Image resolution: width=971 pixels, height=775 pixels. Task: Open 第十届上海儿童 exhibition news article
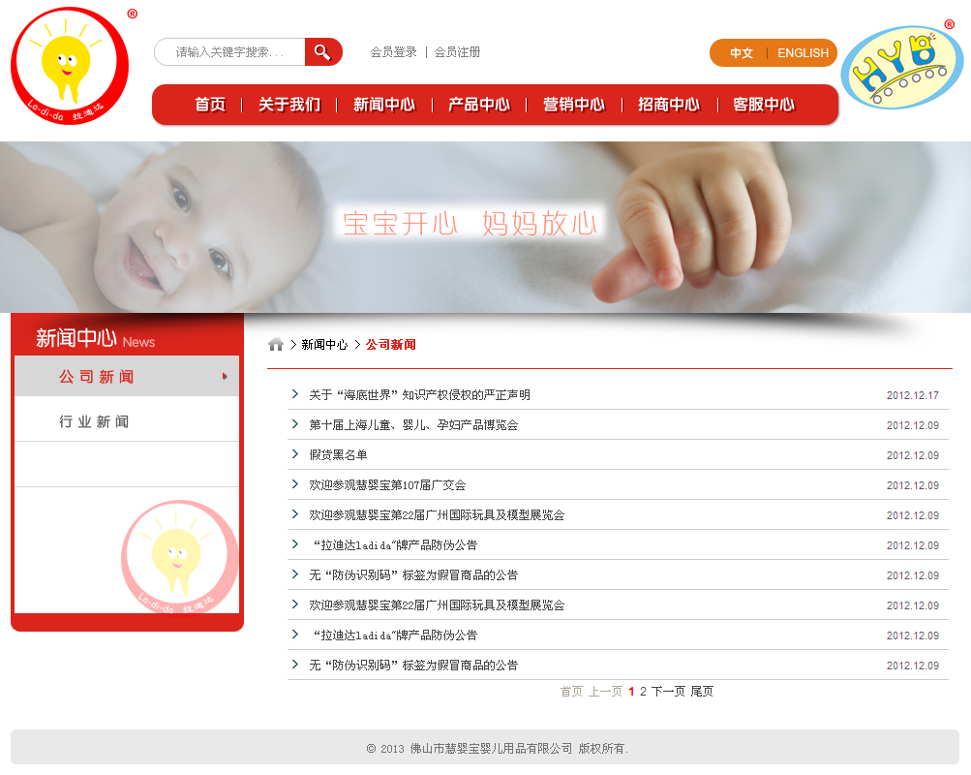tap(413, 425)
